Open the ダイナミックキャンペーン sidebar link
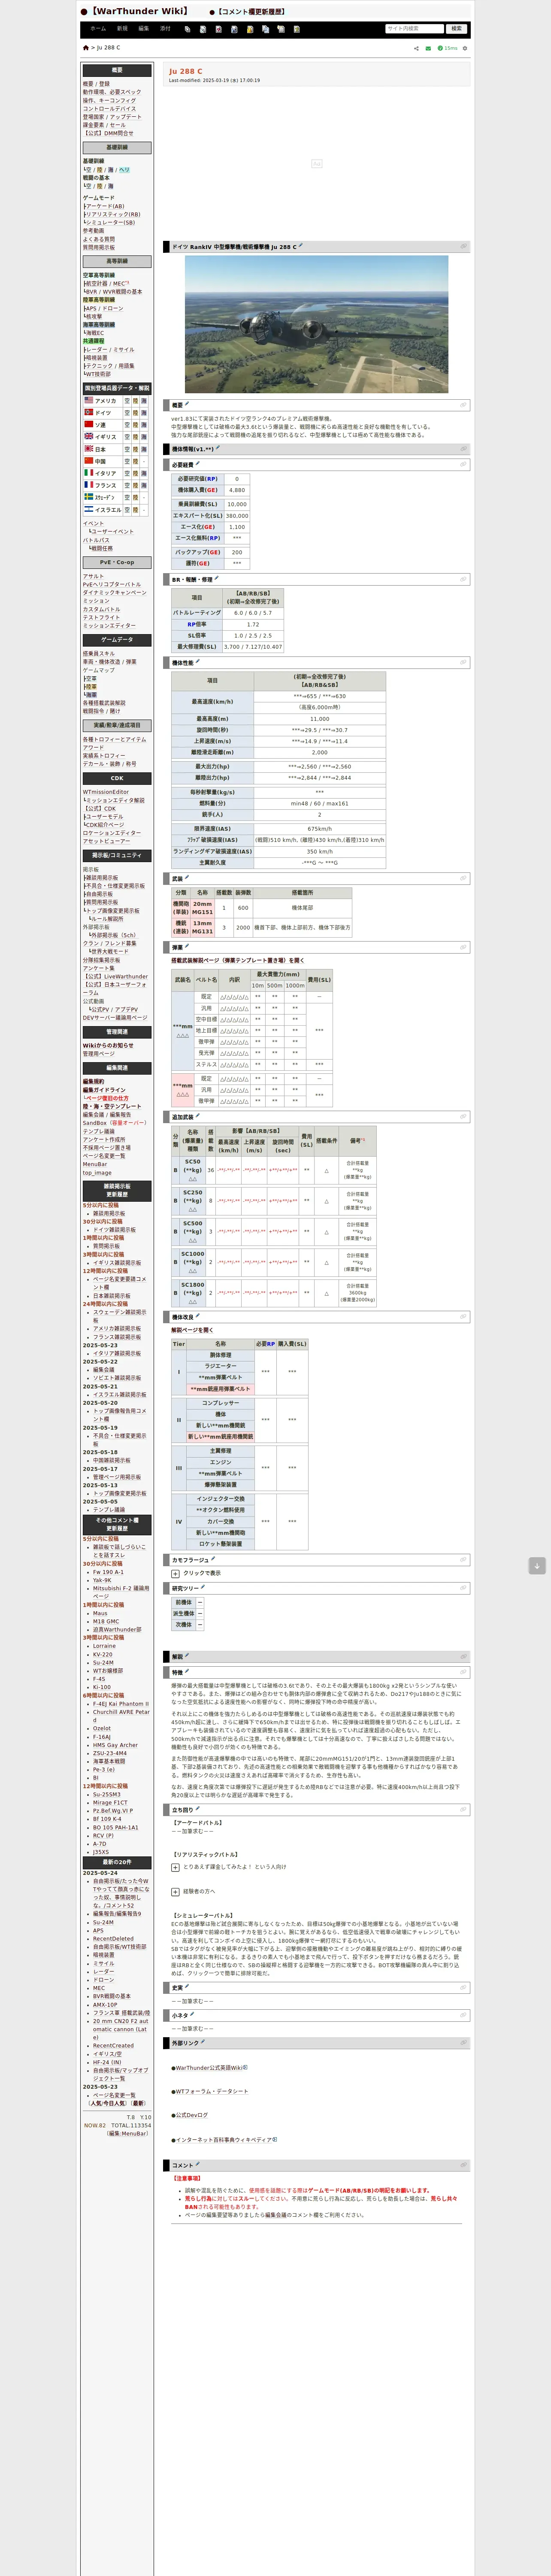Screen dimensions: 551x2576 [x=114, y=592]
